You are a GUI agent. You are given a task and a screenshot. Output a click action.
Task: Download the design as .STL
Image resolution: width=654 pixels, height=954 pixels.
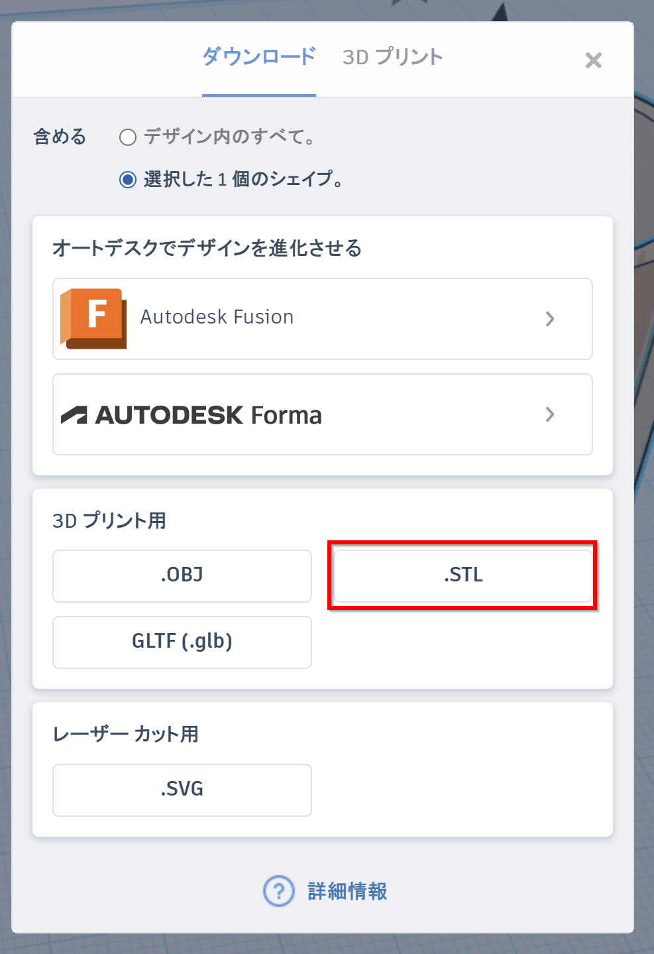pyautogui.click(x=463, y=575)
